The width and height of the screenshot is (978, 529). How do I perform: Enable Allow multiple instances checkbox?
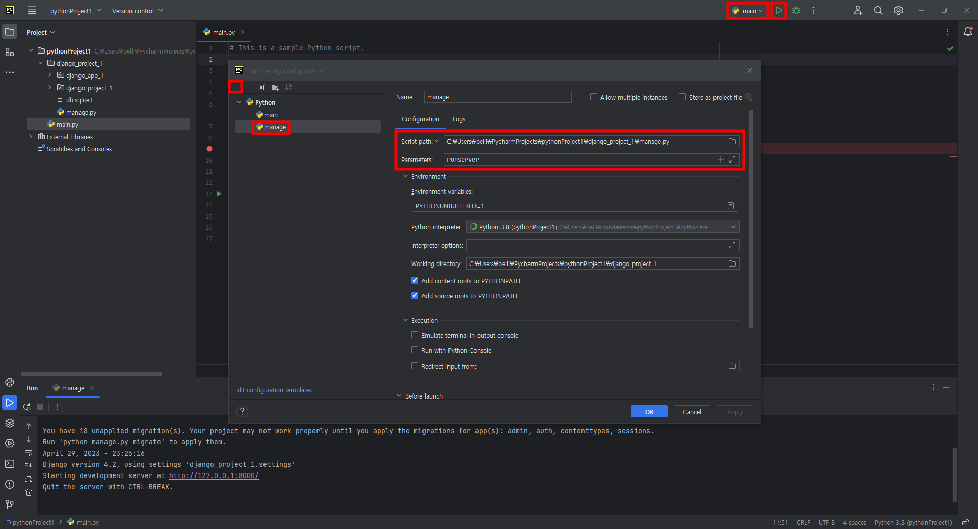[x=594, y=97]
